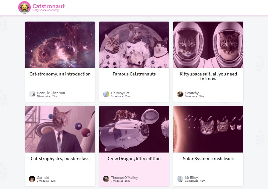Image resolution: width=268 pixels, height=189 pixels.
Task: Click Garfield's author avatar
Action: (x=32, y=179)
